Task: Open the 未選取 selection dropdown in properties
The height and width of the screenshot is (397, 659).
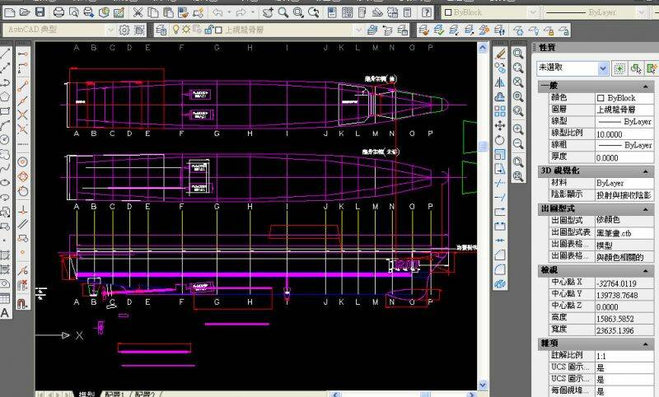Action: click(602, 68)
